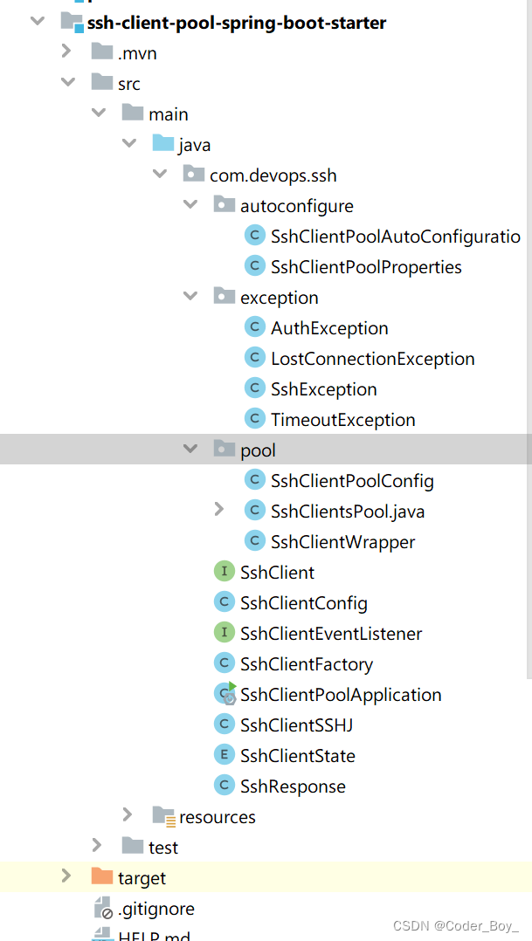Click the class icon with run arrow on SshClientFactory
The height and width of the screenshot is (941, 532).
[x=224, y=663]
